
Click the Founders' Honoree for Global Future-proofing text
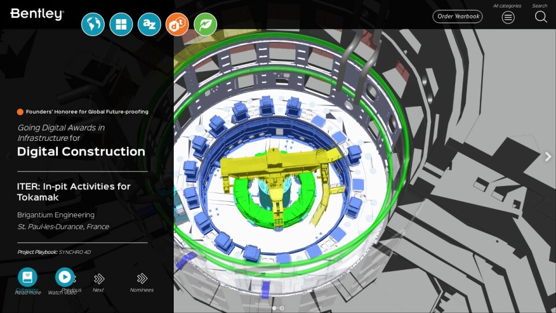coord(87,112)
